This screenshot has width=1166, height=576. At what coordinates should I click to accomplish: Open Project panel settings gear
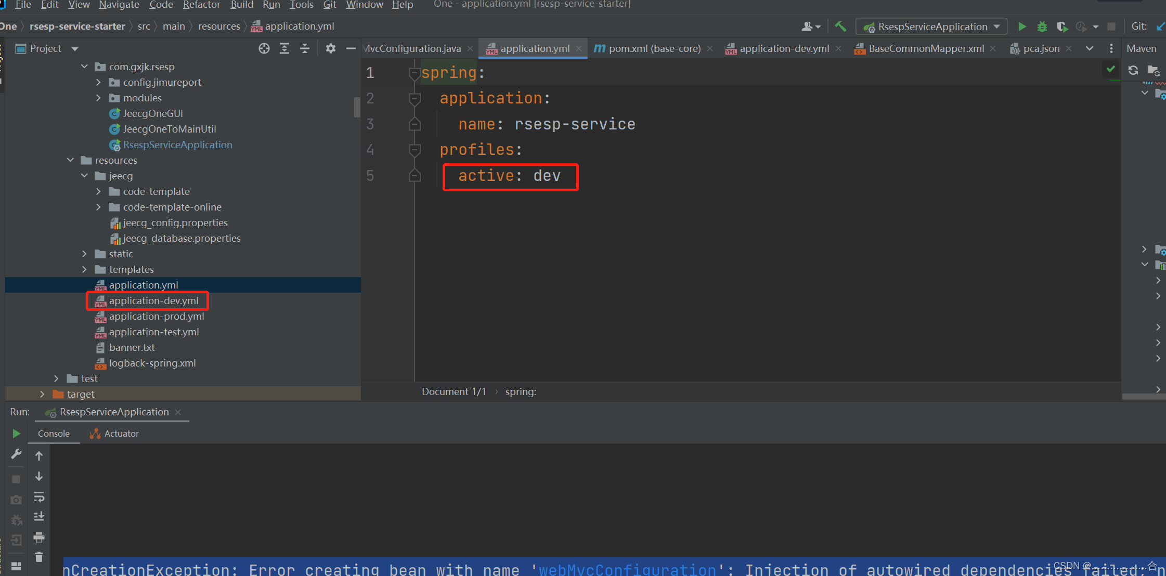(x=331, y=48)
